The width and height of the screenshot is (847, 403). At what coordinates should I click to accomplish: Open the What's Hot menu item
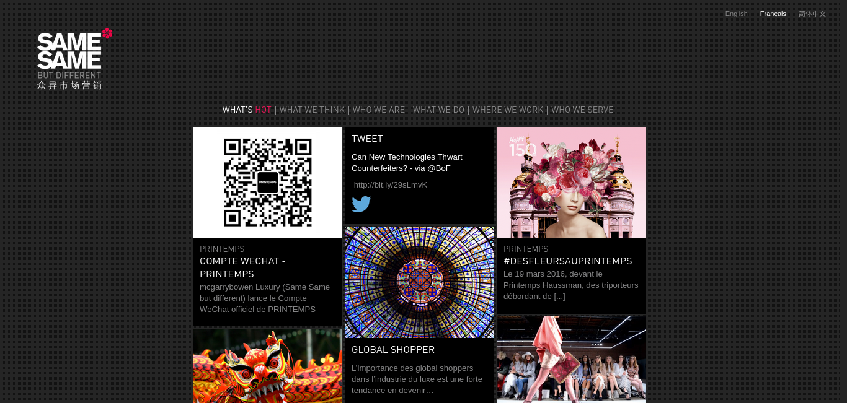coord(247,110)
